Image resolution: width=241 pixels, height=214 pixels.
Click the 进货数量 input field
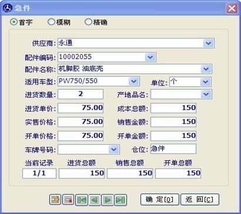(81, 94)
